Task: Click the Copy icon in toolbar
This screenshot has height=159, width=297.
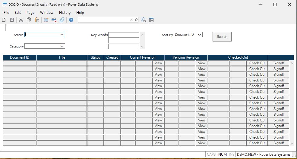Action: pos(29,20)
